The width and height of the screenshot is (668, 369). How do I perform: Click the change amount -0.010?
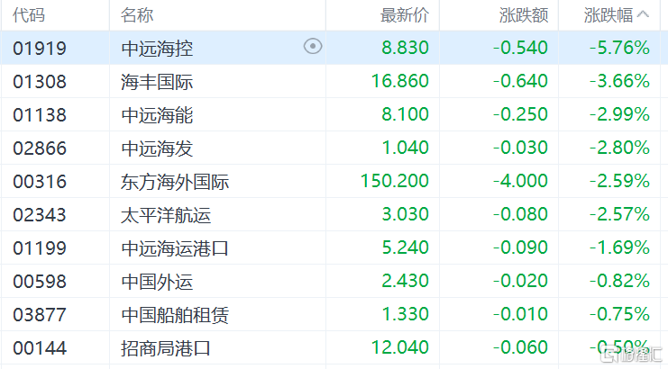click(x=520, y=314)
